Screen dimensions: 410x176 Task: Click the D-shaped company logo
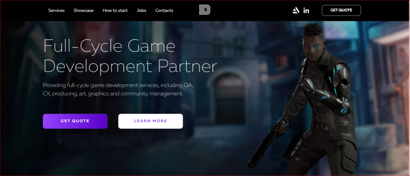click(x=205, y=10)
